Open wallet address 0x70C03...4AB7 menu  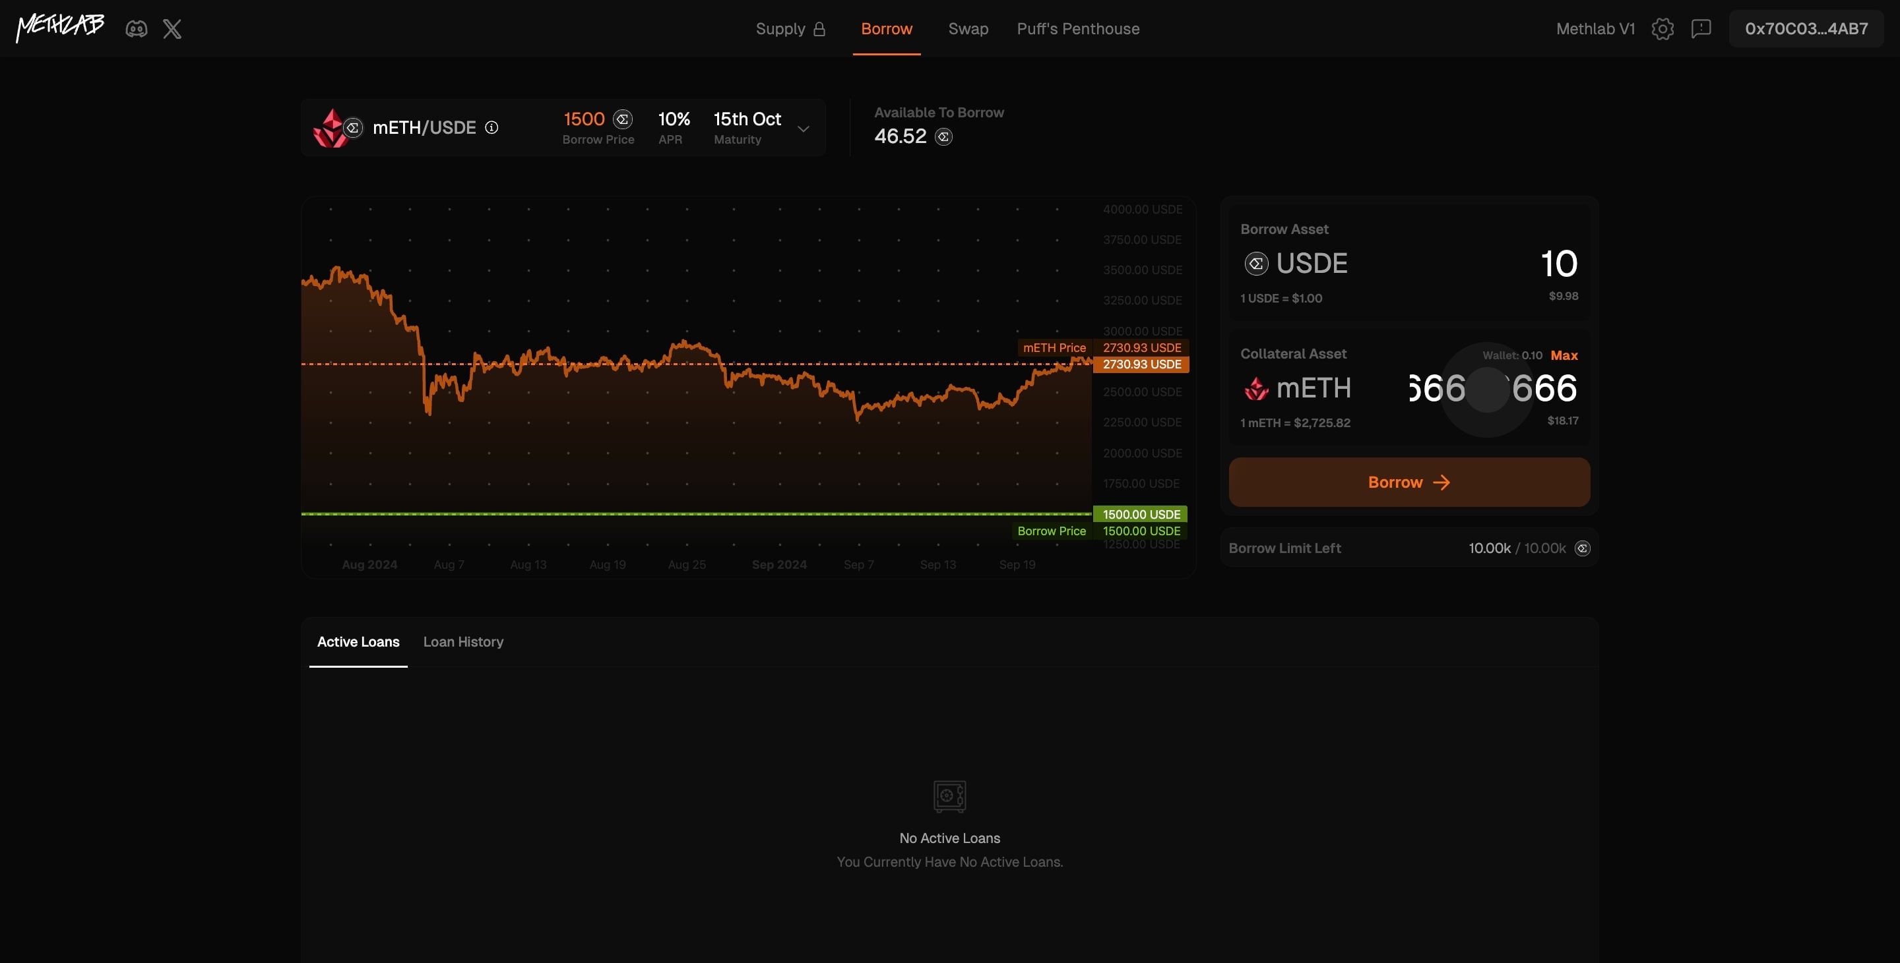pyautogui.click(x=1806, y=29)
